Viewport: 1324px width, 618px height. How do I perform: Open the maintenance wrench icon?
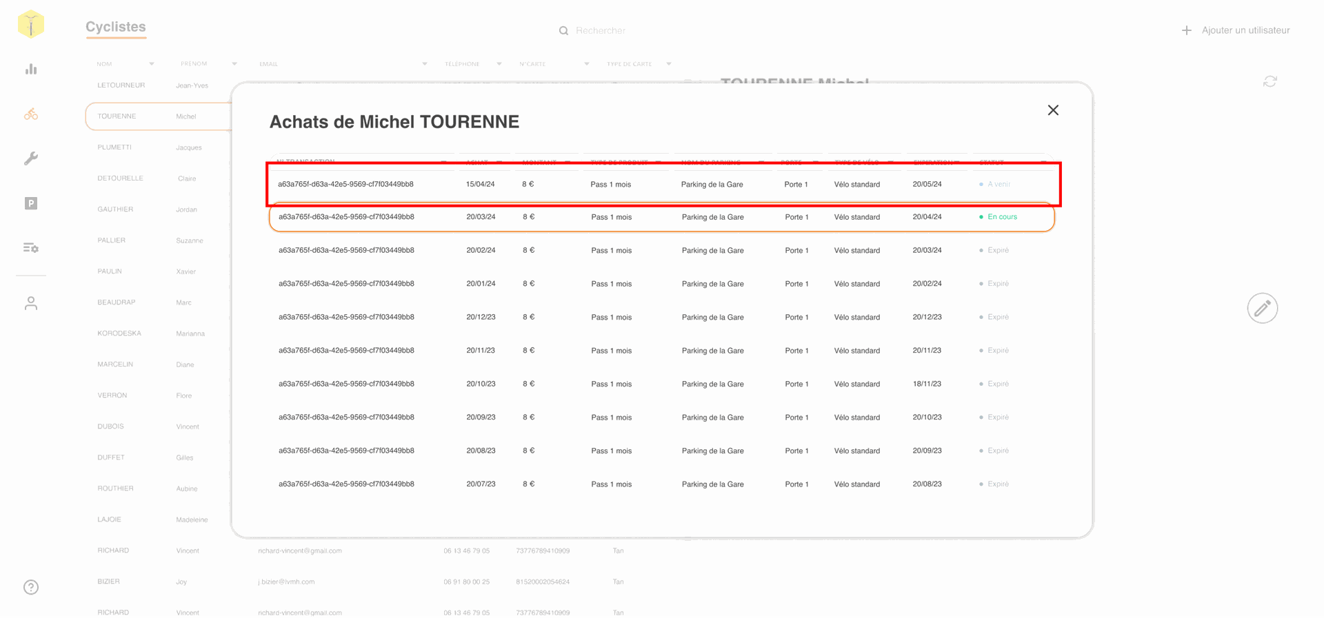pos(31,158)
